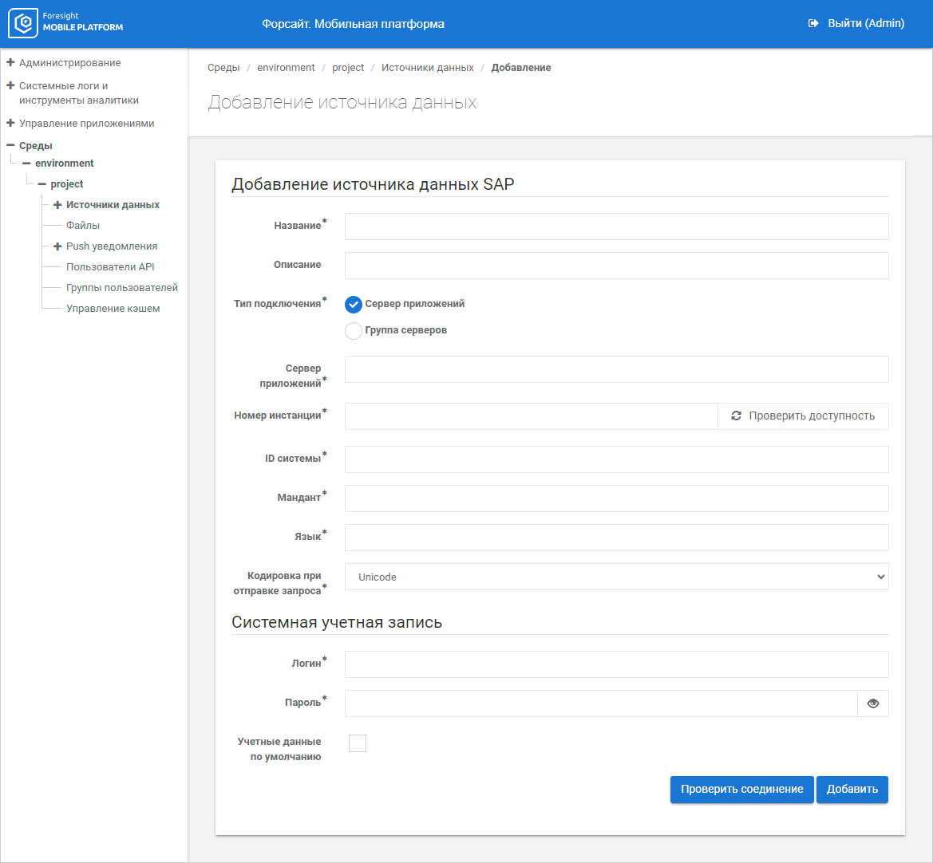Select the Группа серверов radio option

point(354,331)
